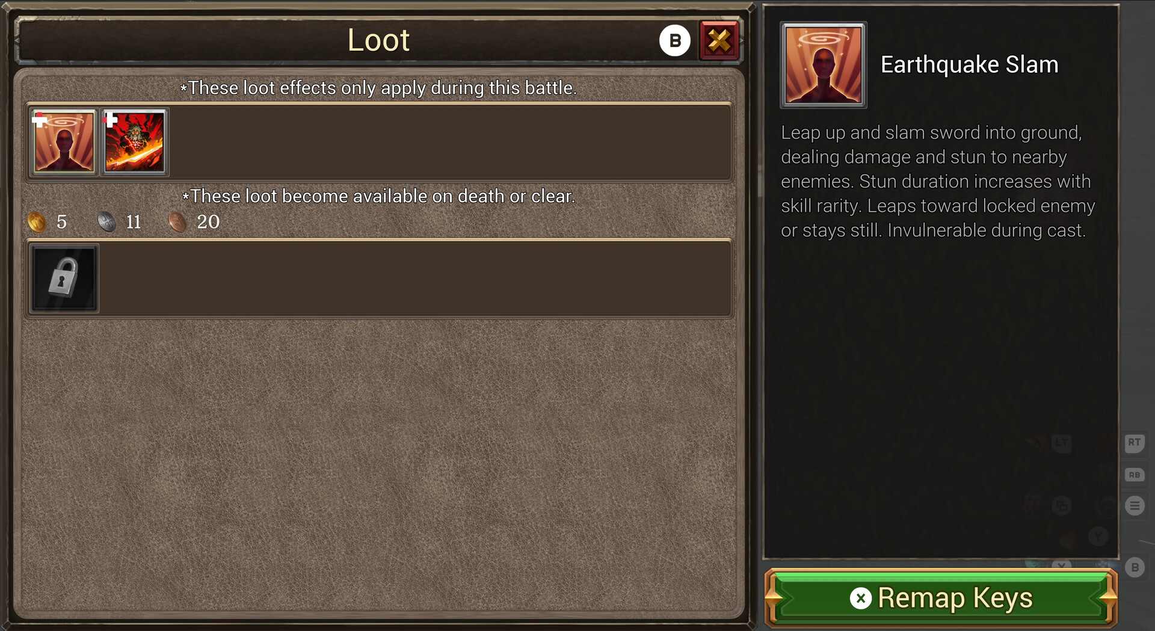Select the Earthquake Slam loot skill icon
This screenshot has height=631, width=1155.
pos(64,142)
